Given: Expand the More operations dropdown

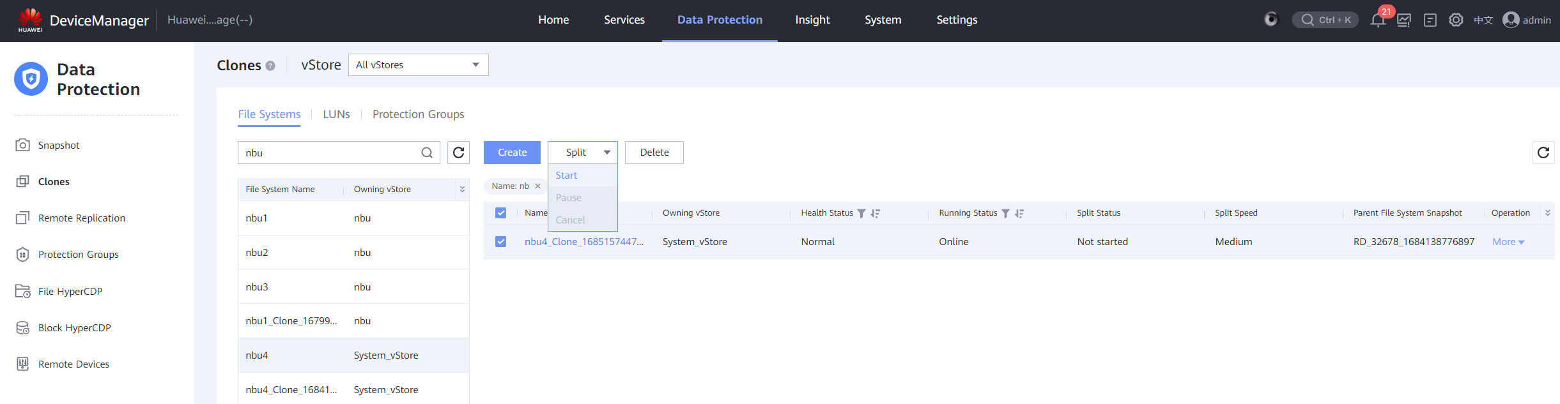Looking at the screenshot, I should 1508,242.
